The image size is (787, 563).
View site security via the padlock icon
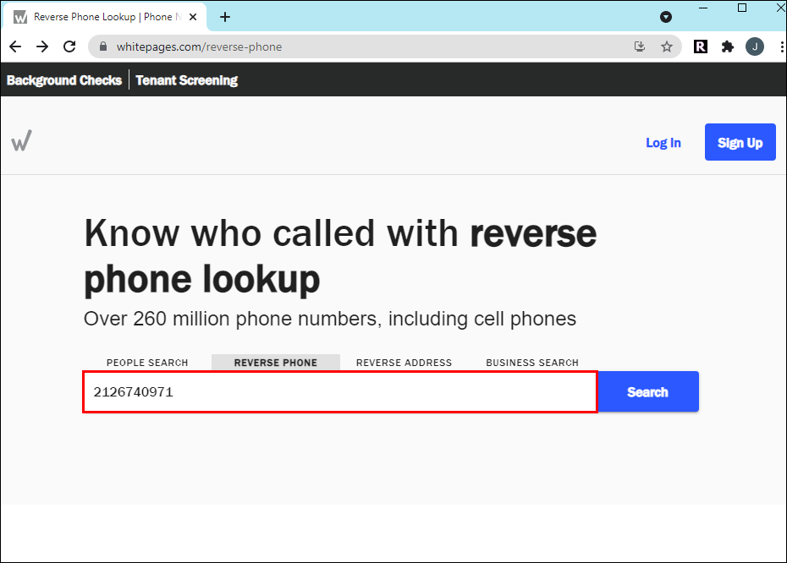(103, 46)
